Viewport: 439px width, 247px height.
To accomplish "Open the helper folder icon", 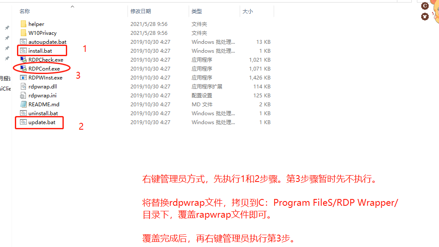I will 24,24.
